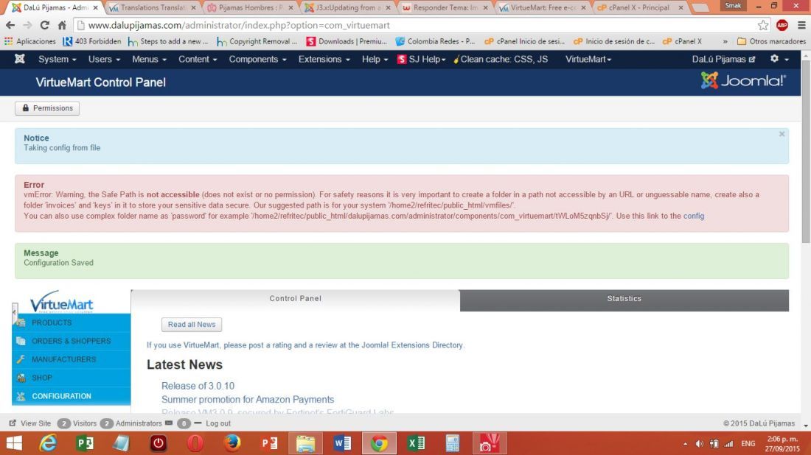Image resolution: width=811 pixels, height=455 pixels.
Task: Open CONFIGURATION sidebar item
Action: [x=72, y=396]
